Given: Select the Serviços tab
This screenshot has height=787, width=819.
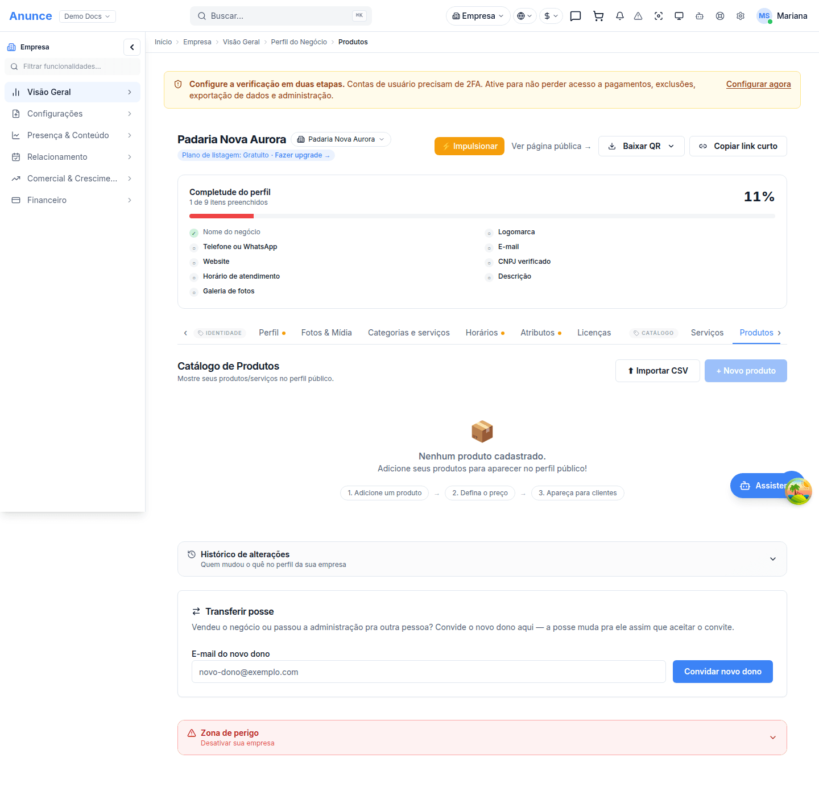Looking at the screenshot, I should click(707, 333).
